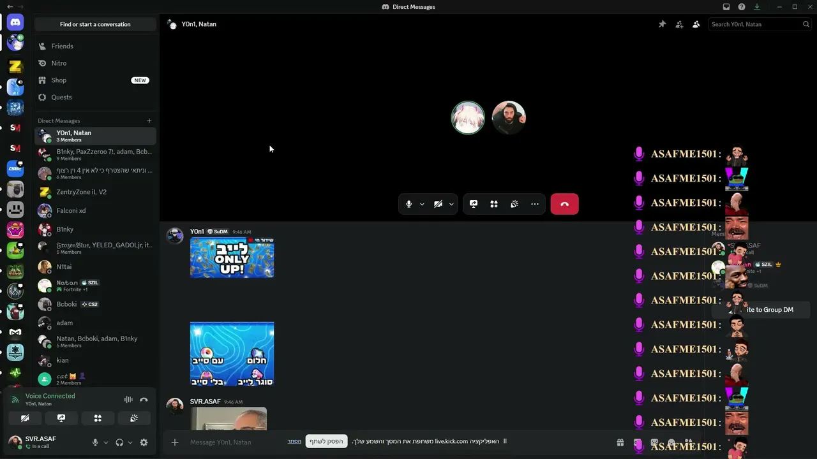Open the Natan, Bcboki, adam, B1nky group
Screen dimensions: 817x459
[x=95, y=342]
